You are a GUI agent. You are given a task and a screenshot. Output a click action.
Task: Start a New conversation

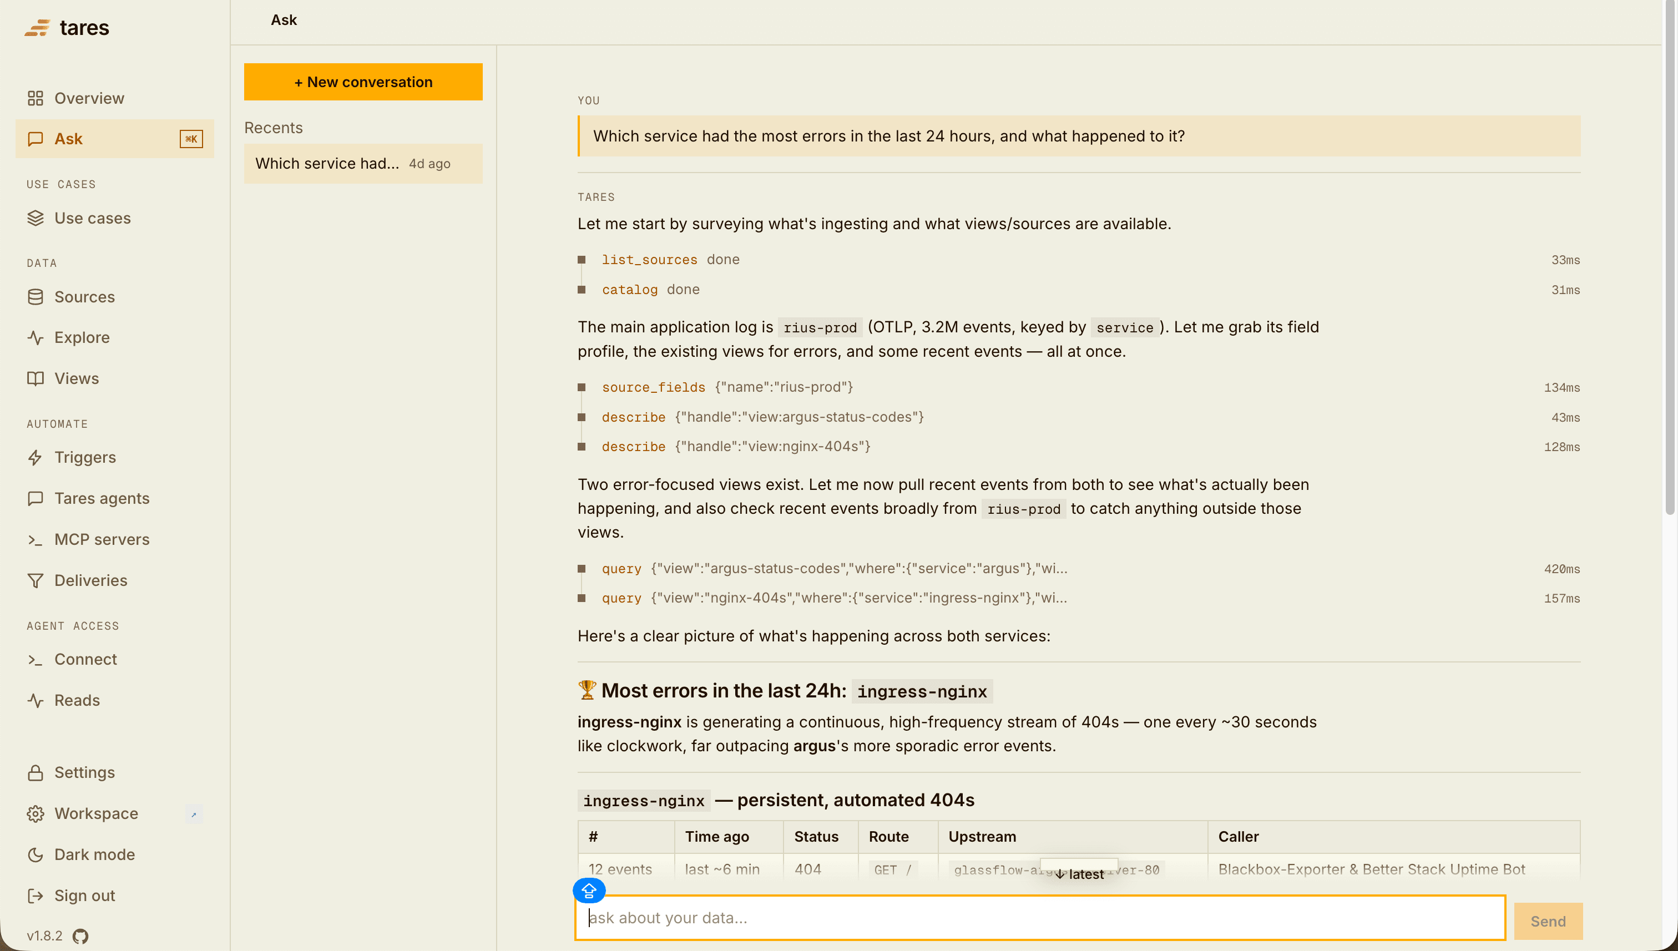(x=363, y=82)
